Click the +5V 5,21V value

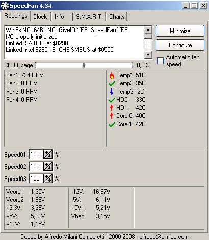[x=103, y=208]
